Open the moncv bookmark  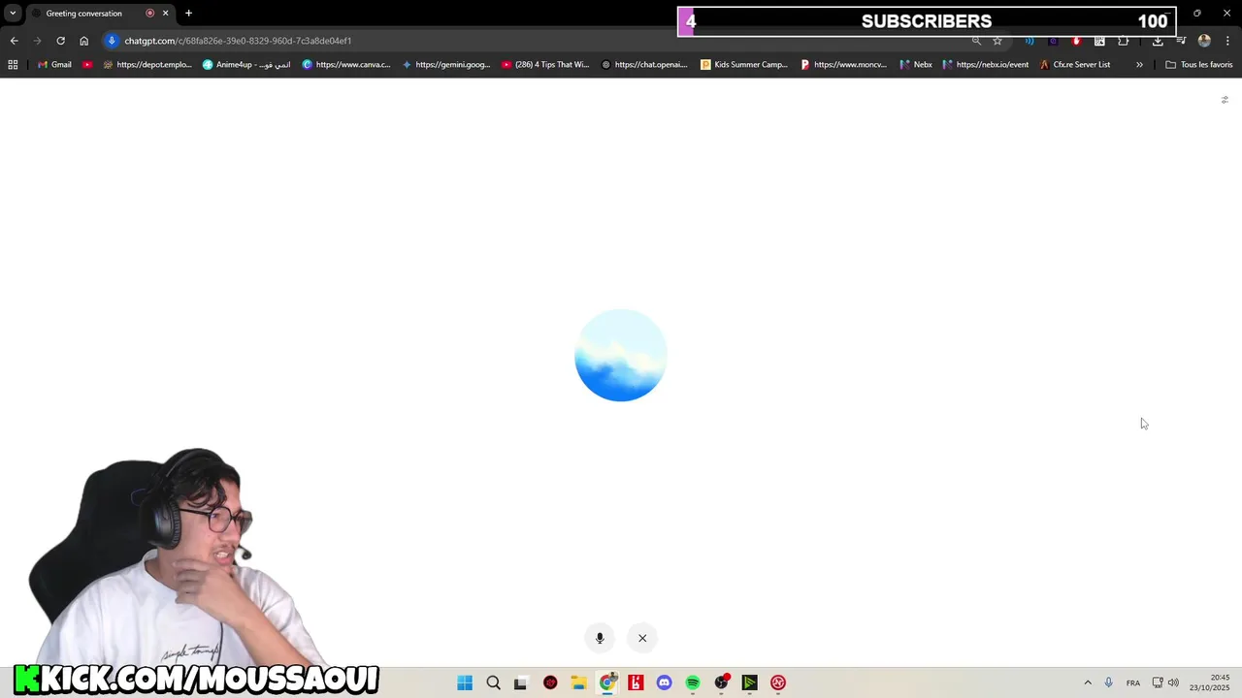[844, 65]
